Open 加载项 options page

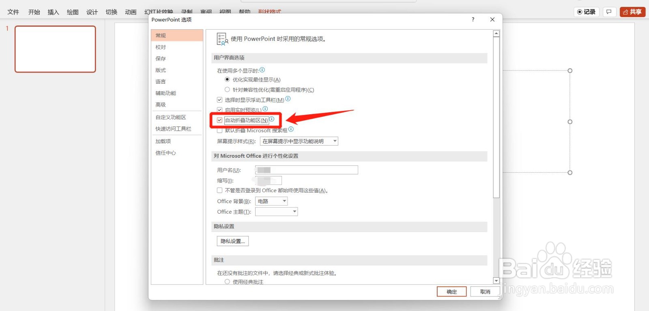[177, 141]
